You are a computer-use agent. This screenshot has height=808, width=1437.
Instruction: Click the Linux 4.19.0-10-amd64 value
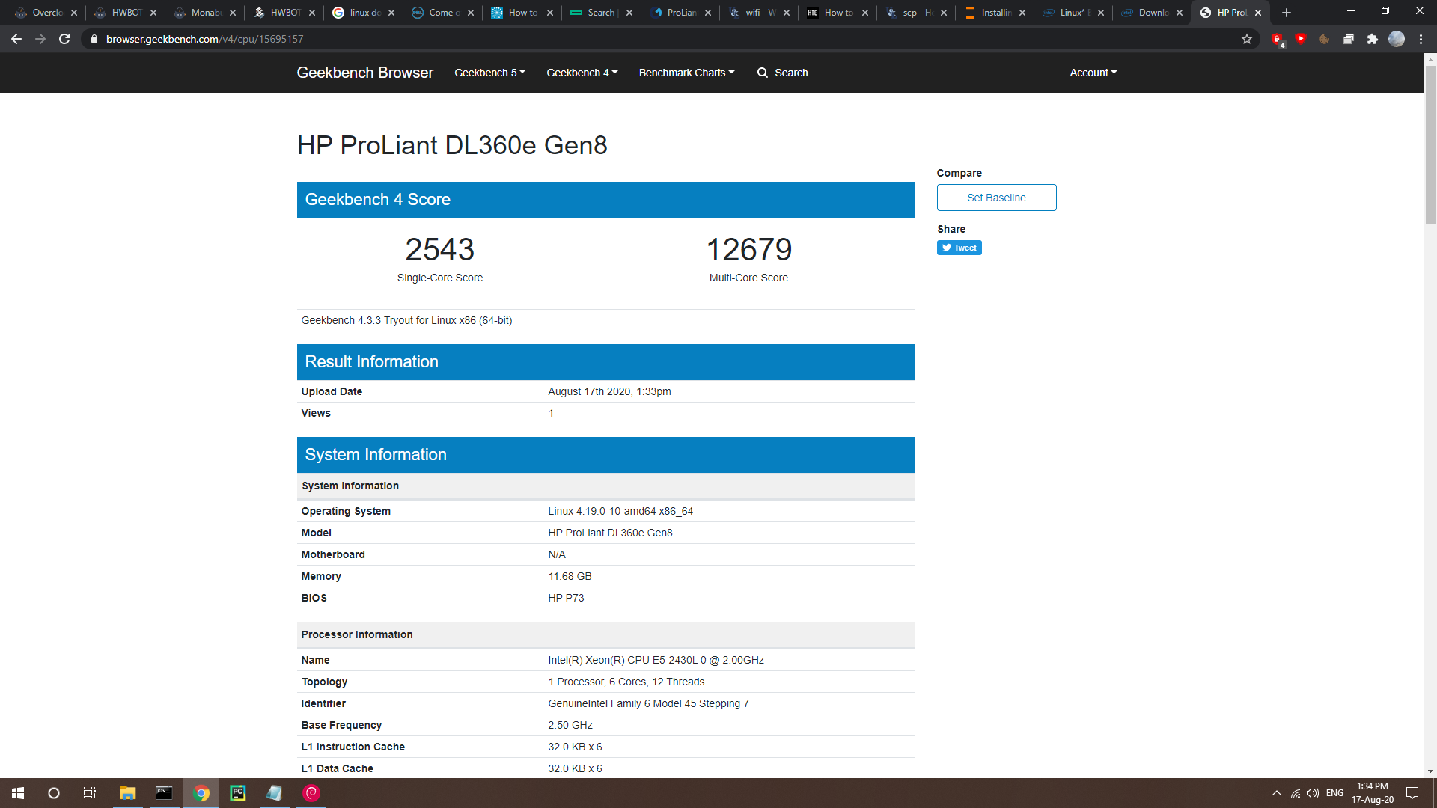[620, 511]
